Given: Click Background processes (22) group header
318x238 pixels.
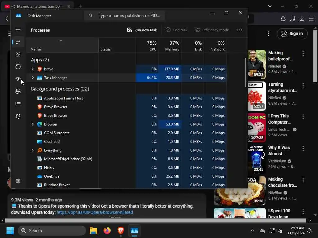Looking at the screenshot, I should (x=60, y=89).
